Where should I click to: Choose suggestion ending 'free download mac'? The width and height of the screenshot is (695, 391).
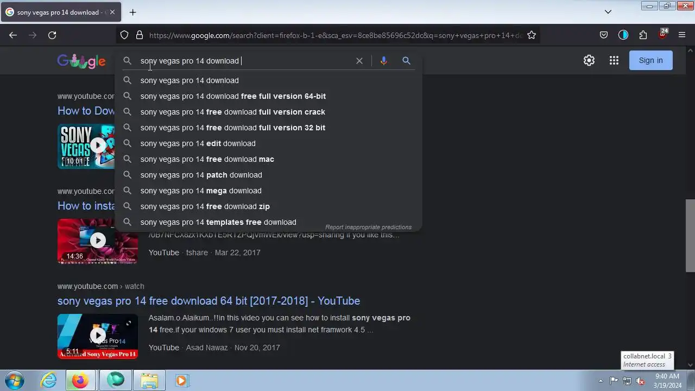(x=268, y=159)
